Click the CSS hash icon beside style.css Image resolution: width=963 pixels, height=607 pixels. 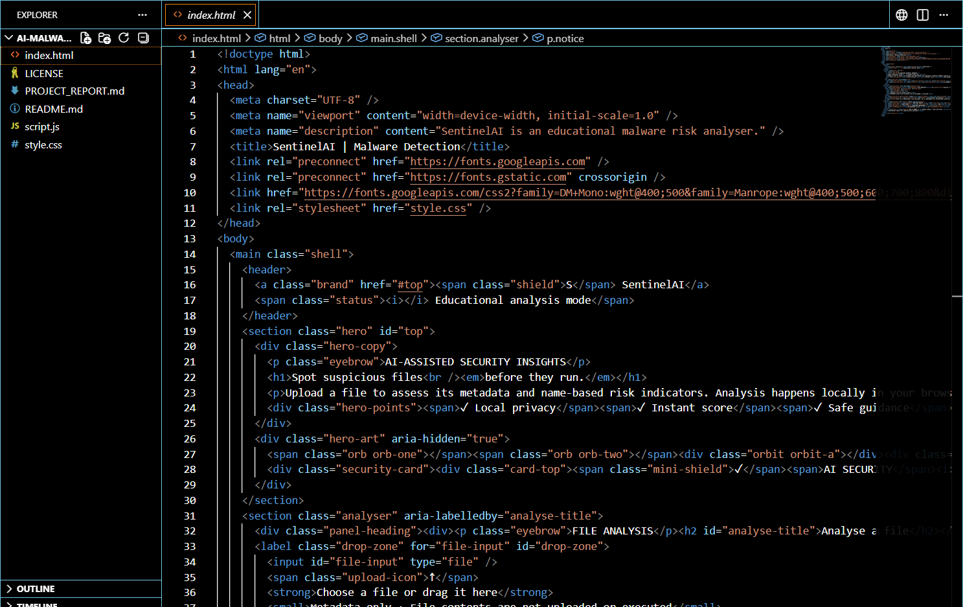point(15,144)
